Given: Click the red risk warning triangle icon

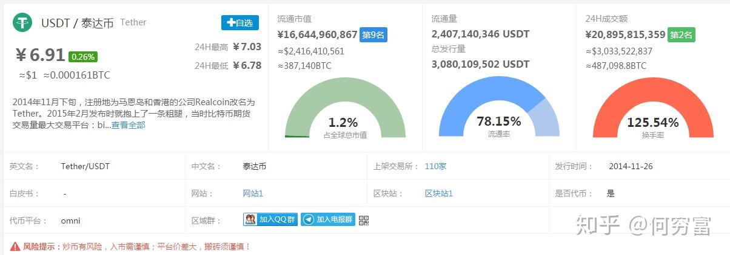Looking at the screenshot, I should (x=15, y=247).
